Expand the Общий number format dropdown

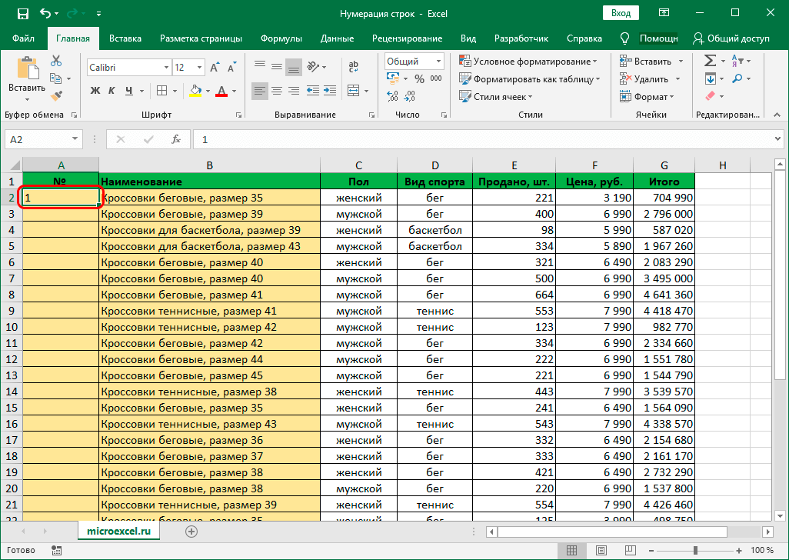(438, 62)
